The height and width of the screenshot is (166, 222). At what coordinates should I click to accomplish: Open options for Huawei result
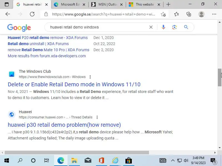(97, 117)
